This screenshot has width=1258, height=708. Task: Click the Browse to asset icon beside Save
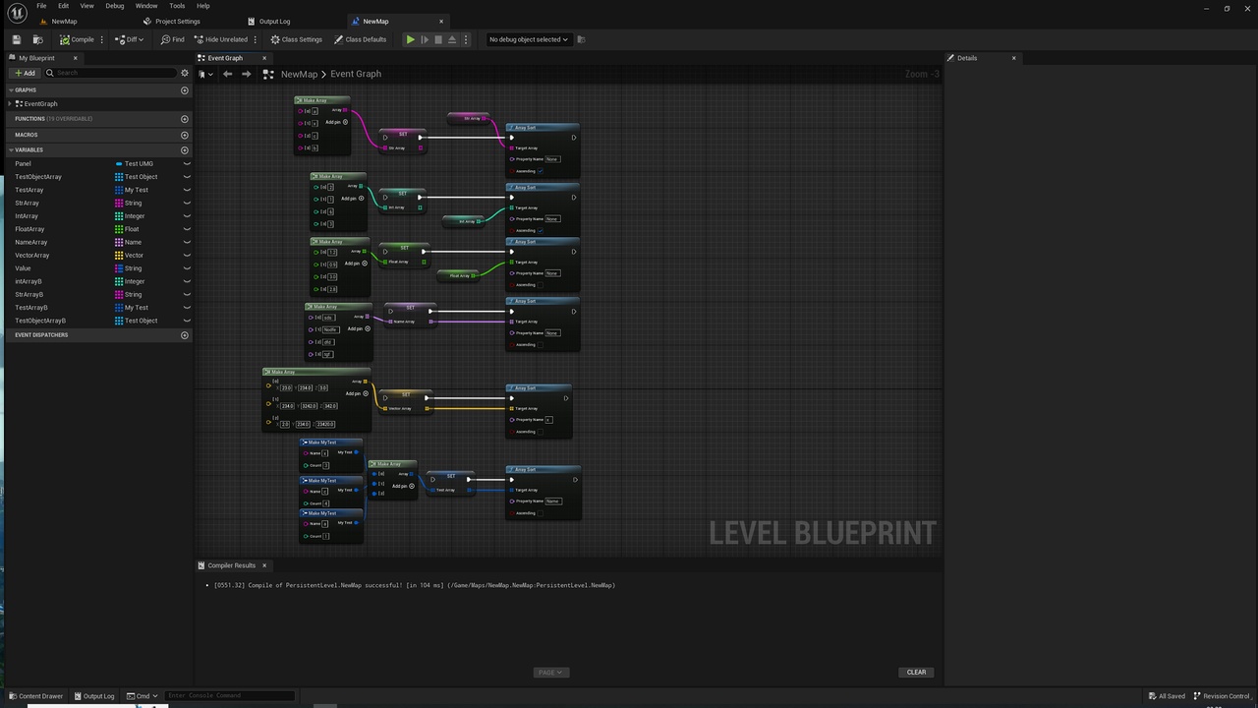coord(37,39)
